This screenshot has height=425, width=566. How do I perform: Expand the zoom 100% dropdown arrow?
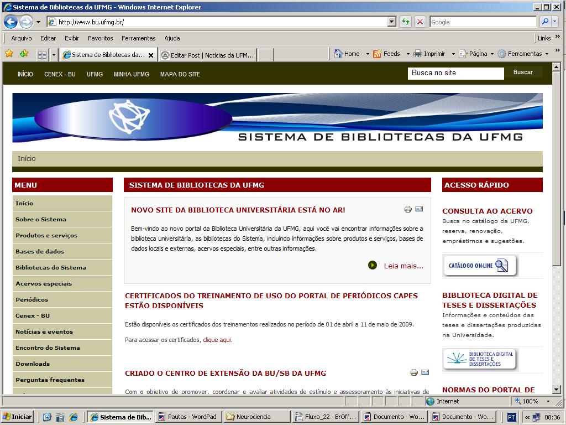[x=548, y=401]
